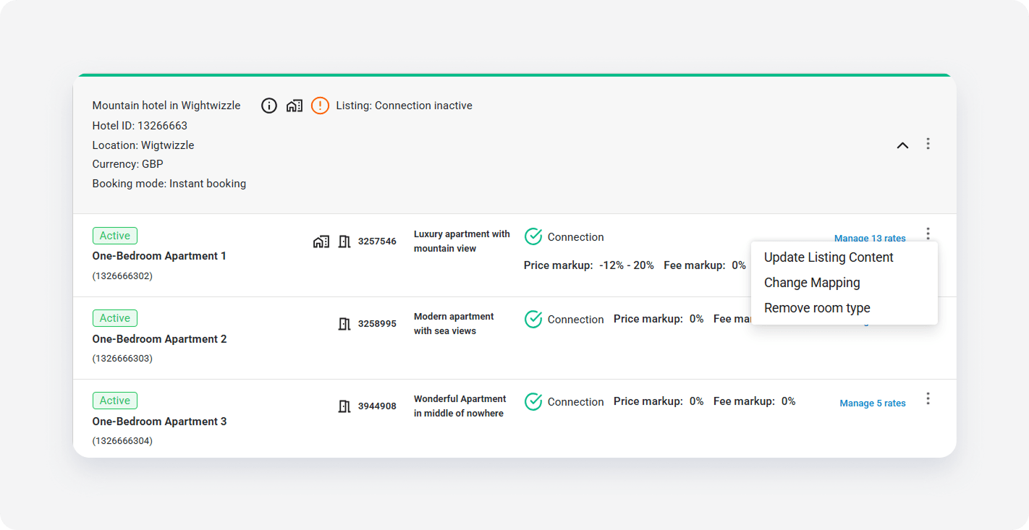The image size is (1029, 530).
Task: Click the Currency: GBP line
Action: pyautogui.click(x=128, y=164)
